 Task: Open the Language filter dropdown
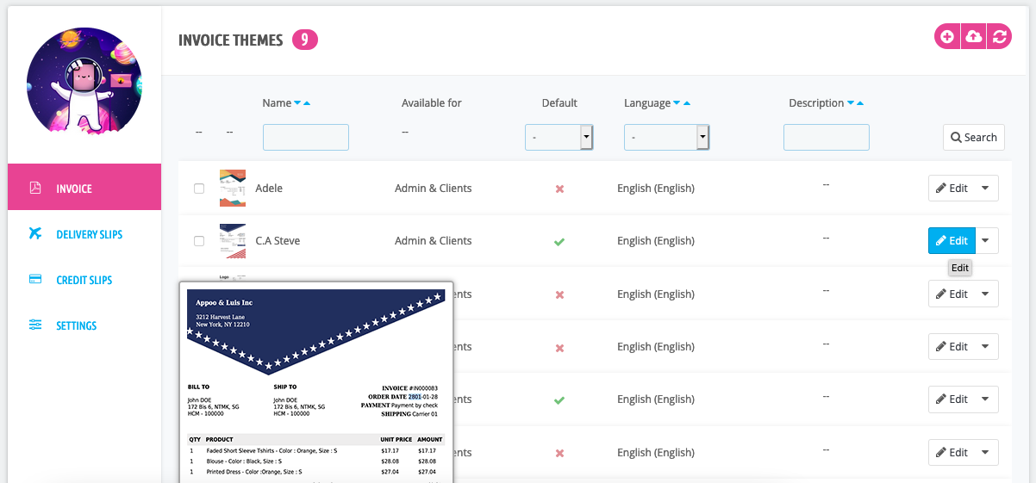click(x=666, y=137)
